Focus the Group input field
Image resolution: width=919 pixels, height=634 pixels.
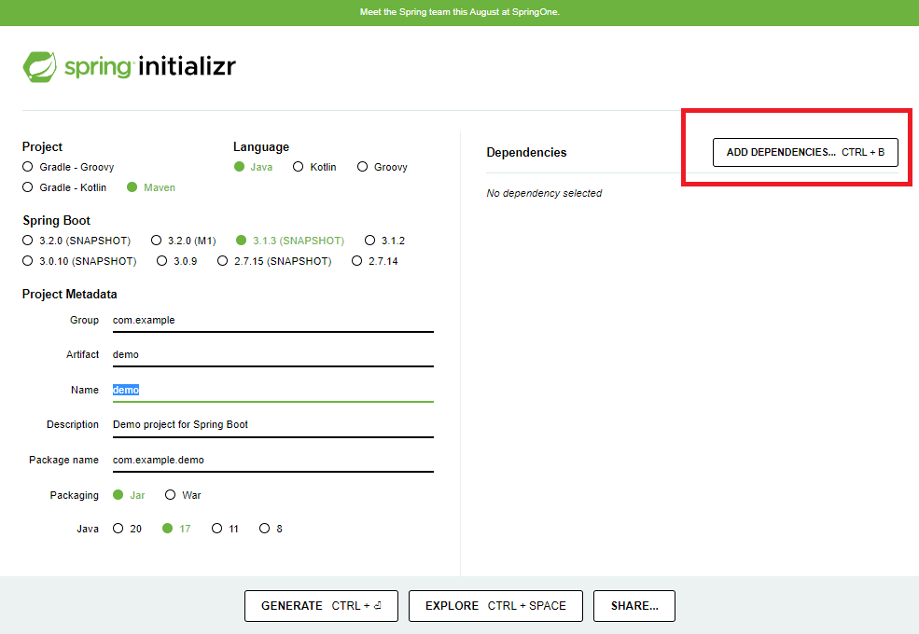[273, 321]
